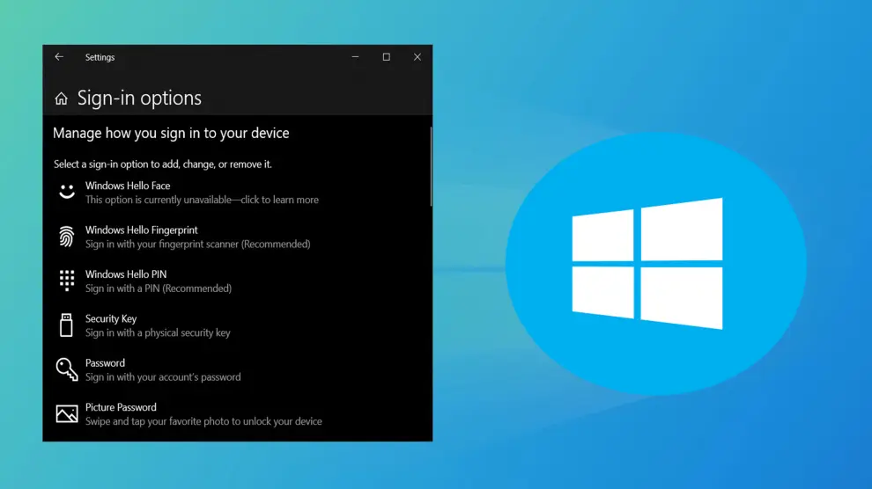Click the Windows Hello Face smiley icon
The height and width of the screenshot is (489, 872).
[67, 192]
